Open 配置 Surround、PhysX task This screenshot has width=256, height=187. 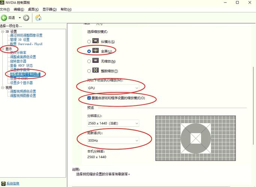26,44
